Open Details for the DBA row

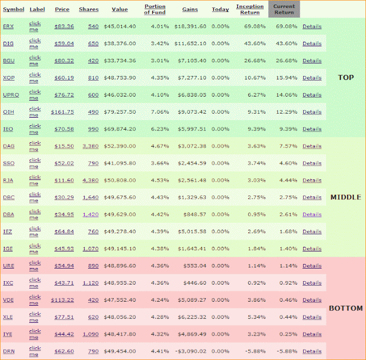coord(312,214)
